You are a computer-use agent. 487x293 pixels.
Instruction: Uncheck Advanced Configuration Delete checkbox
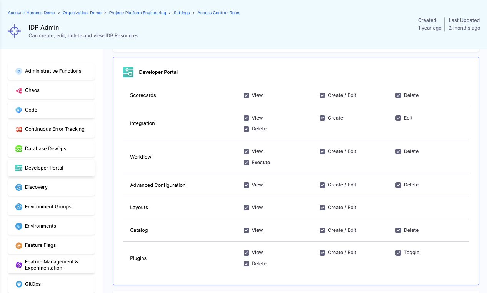(x=398, y=185)
